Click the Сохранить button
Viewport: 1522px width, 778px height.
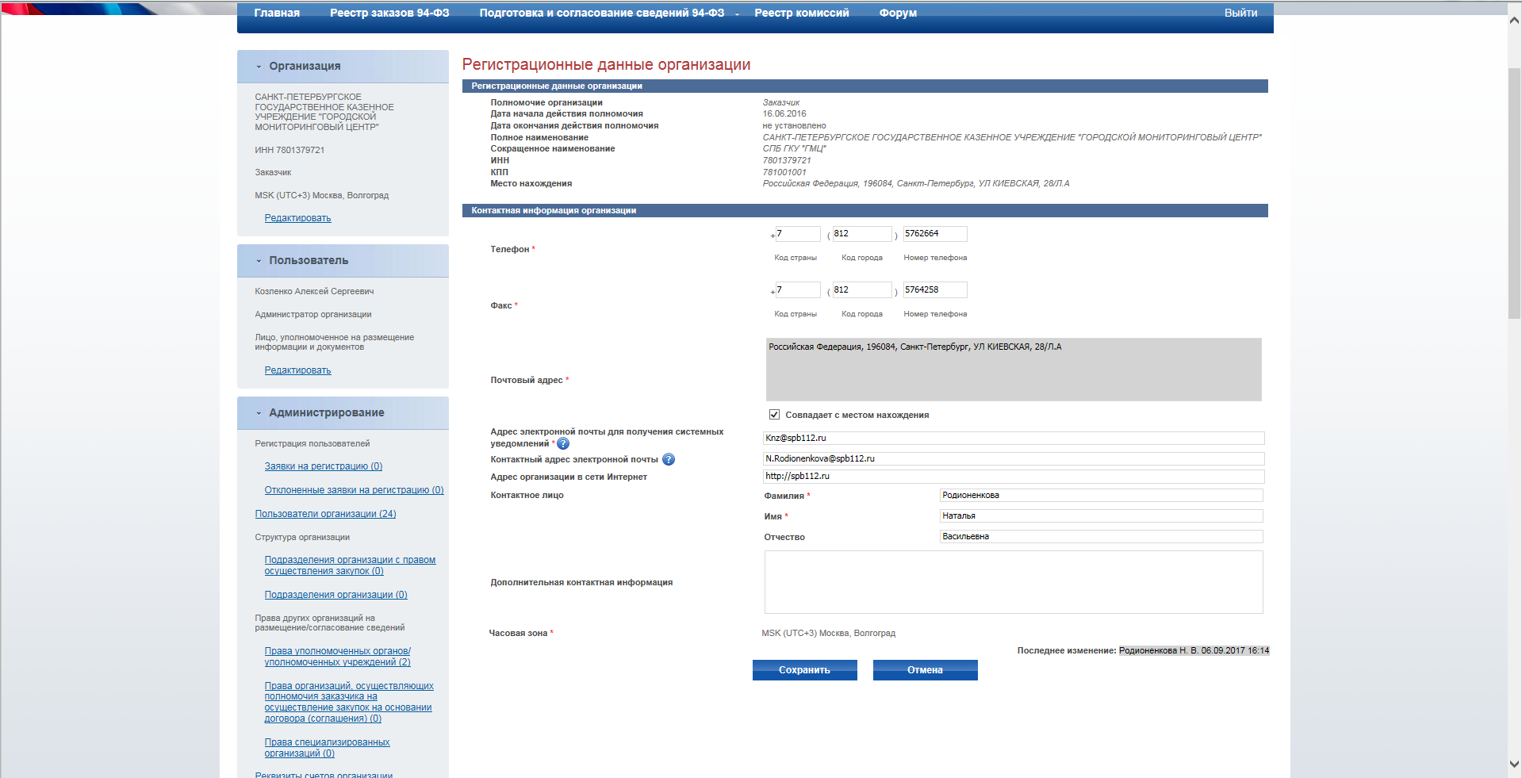804,670
